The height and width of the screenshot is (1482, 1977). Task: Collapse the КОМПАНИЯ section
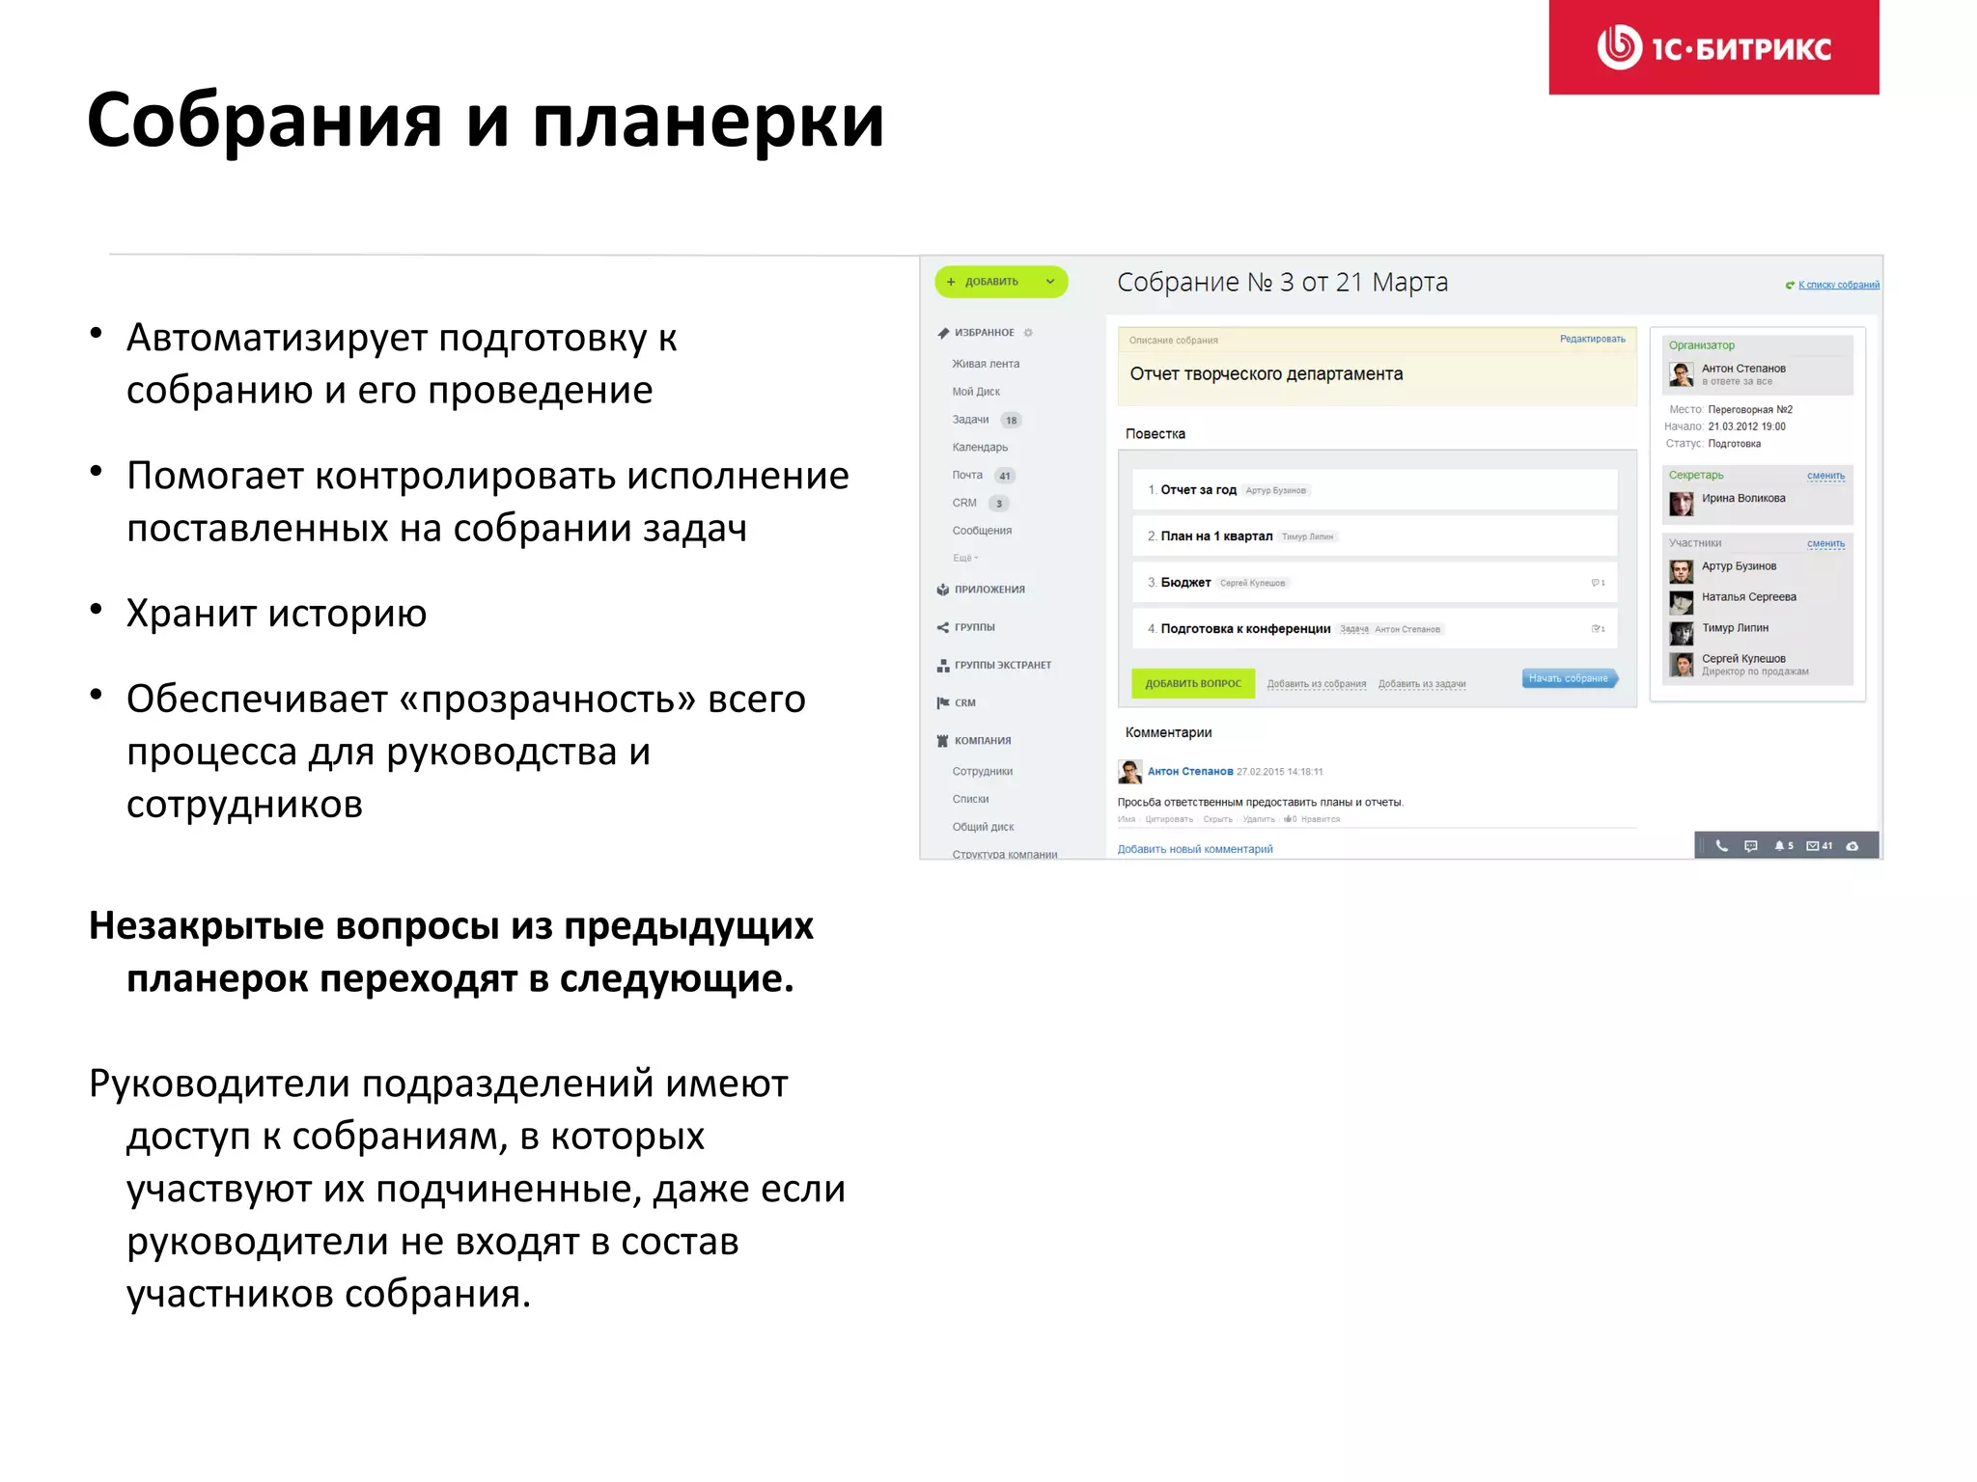click(x=983, y=741)
